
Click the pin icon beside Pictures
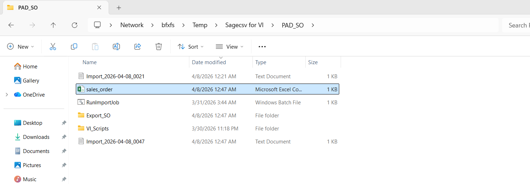coord(64,165)
